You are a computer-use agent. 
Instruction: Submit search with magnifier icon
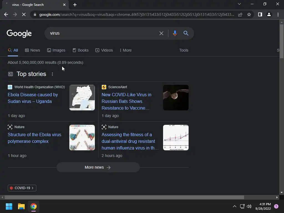186,33
